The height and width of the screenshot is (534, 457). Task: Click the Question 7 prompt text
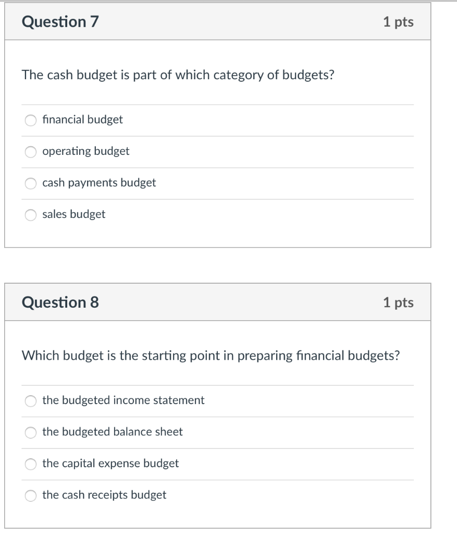(178, 75)
